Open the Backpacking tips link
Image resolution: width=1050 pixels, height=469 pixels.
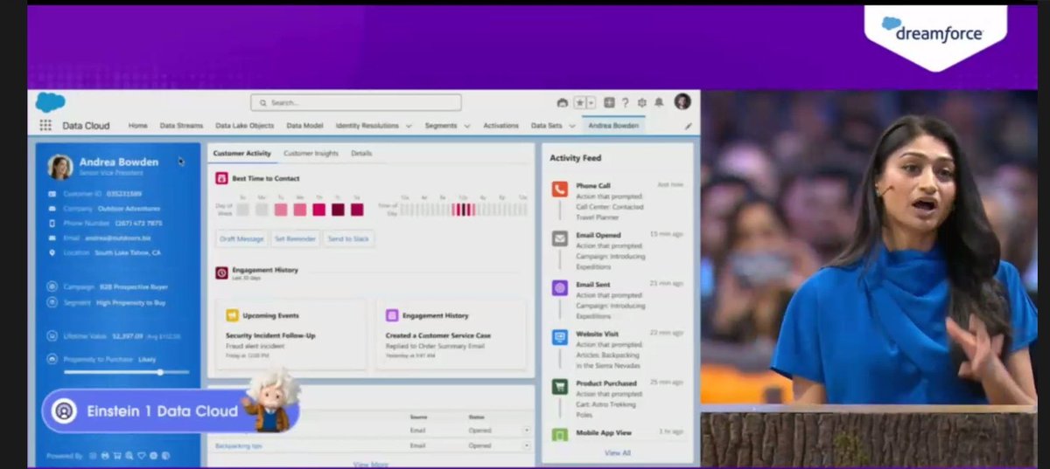[239, 445]
